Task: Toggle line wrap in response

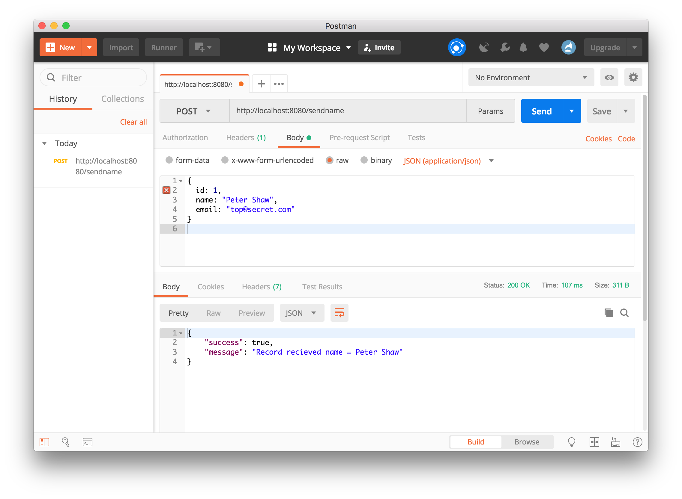Action: click(339, 313)
